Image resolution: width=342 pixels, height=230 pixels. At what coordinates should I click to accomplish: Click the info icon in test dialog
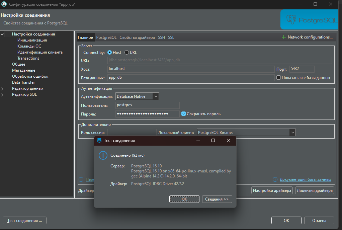click(x=102, y=155)
